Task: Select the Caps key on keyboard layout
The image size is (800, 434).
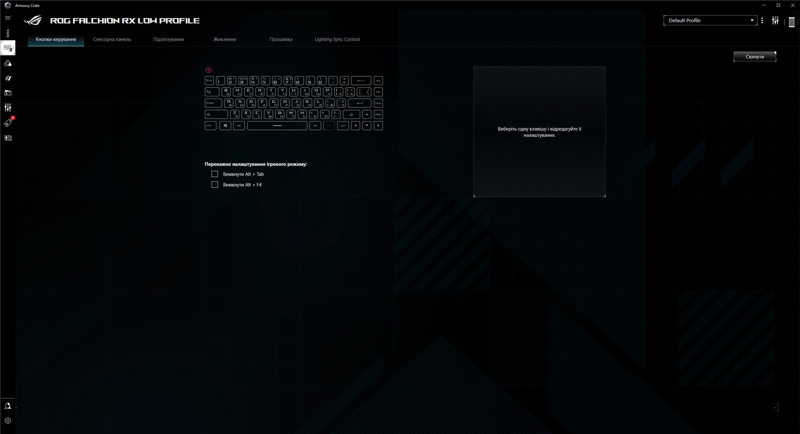Action: tap(213, 103)
